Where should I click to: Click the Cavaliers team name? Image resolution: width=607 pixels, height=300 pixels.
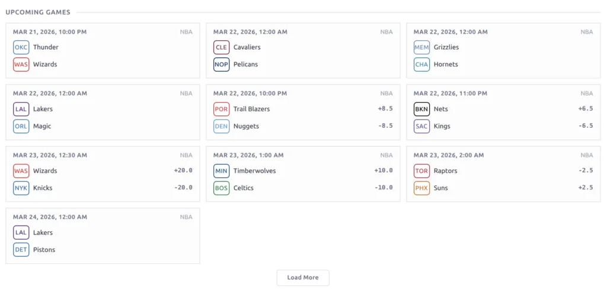247,47
